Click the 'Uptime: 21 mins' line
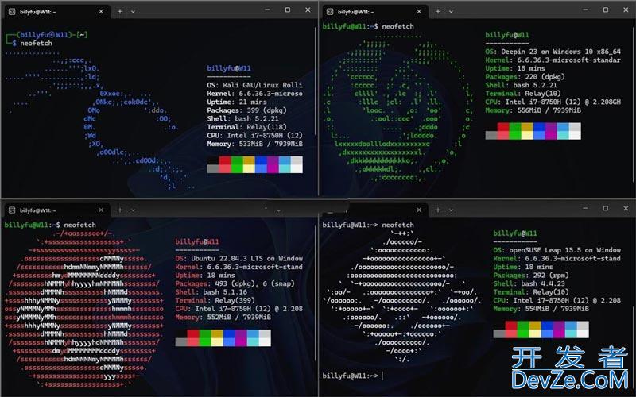Viewport: 636px width, 397px height. [x=237, y=102]
